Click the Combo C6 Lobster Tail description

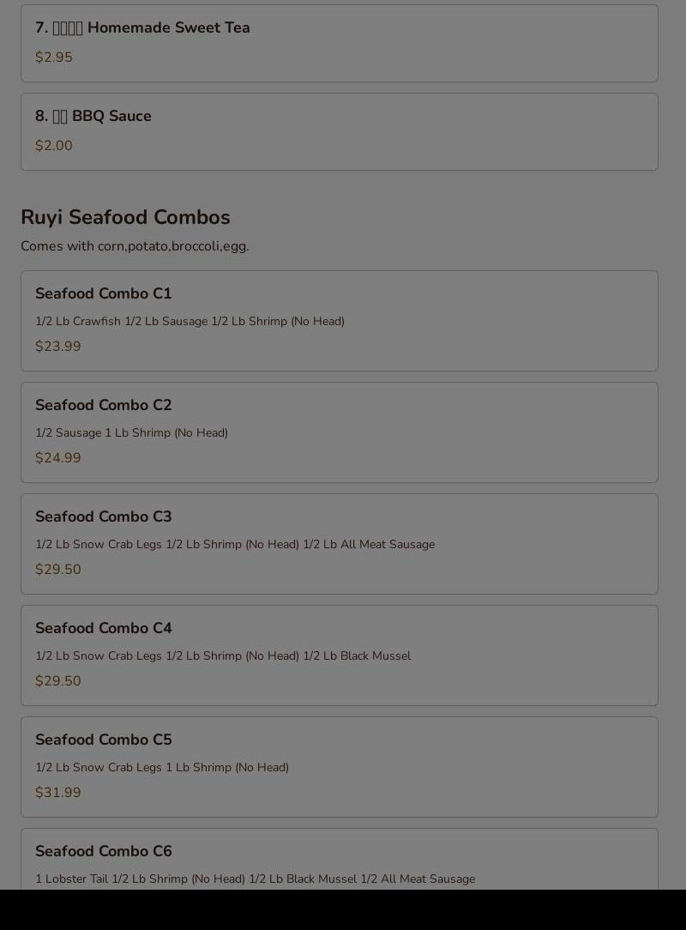click(x=255, y=879)
